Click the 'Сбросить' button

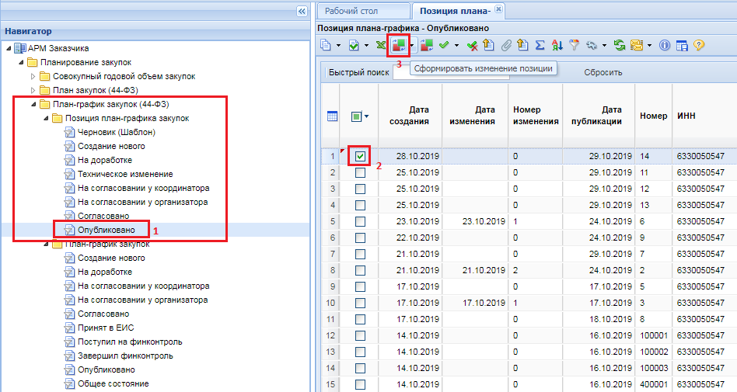coord(603,72)
